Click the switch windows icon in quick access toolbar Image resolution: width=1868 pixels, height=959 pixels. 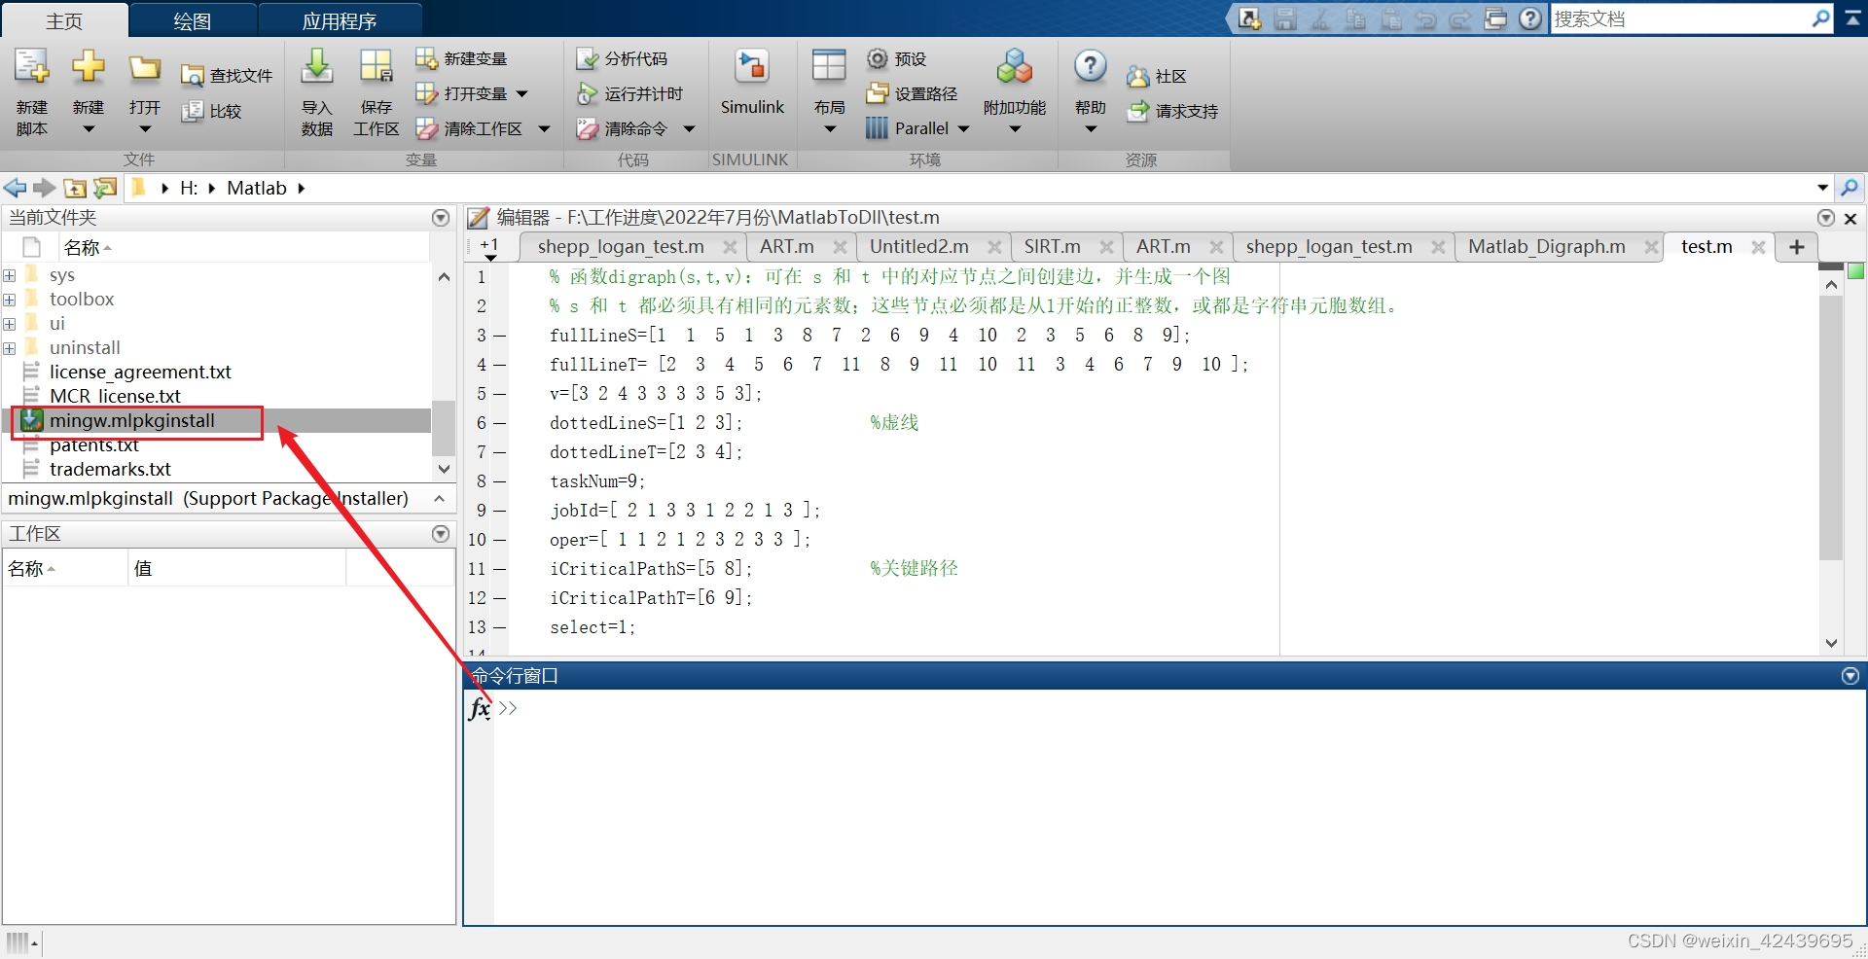coord(1495,18)
